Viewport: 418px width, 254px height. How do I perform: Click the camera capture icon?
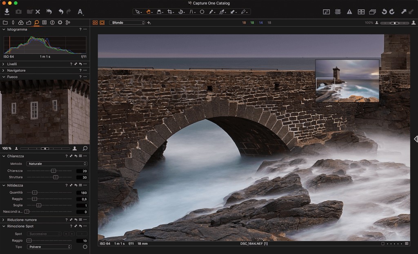(18, 12)
